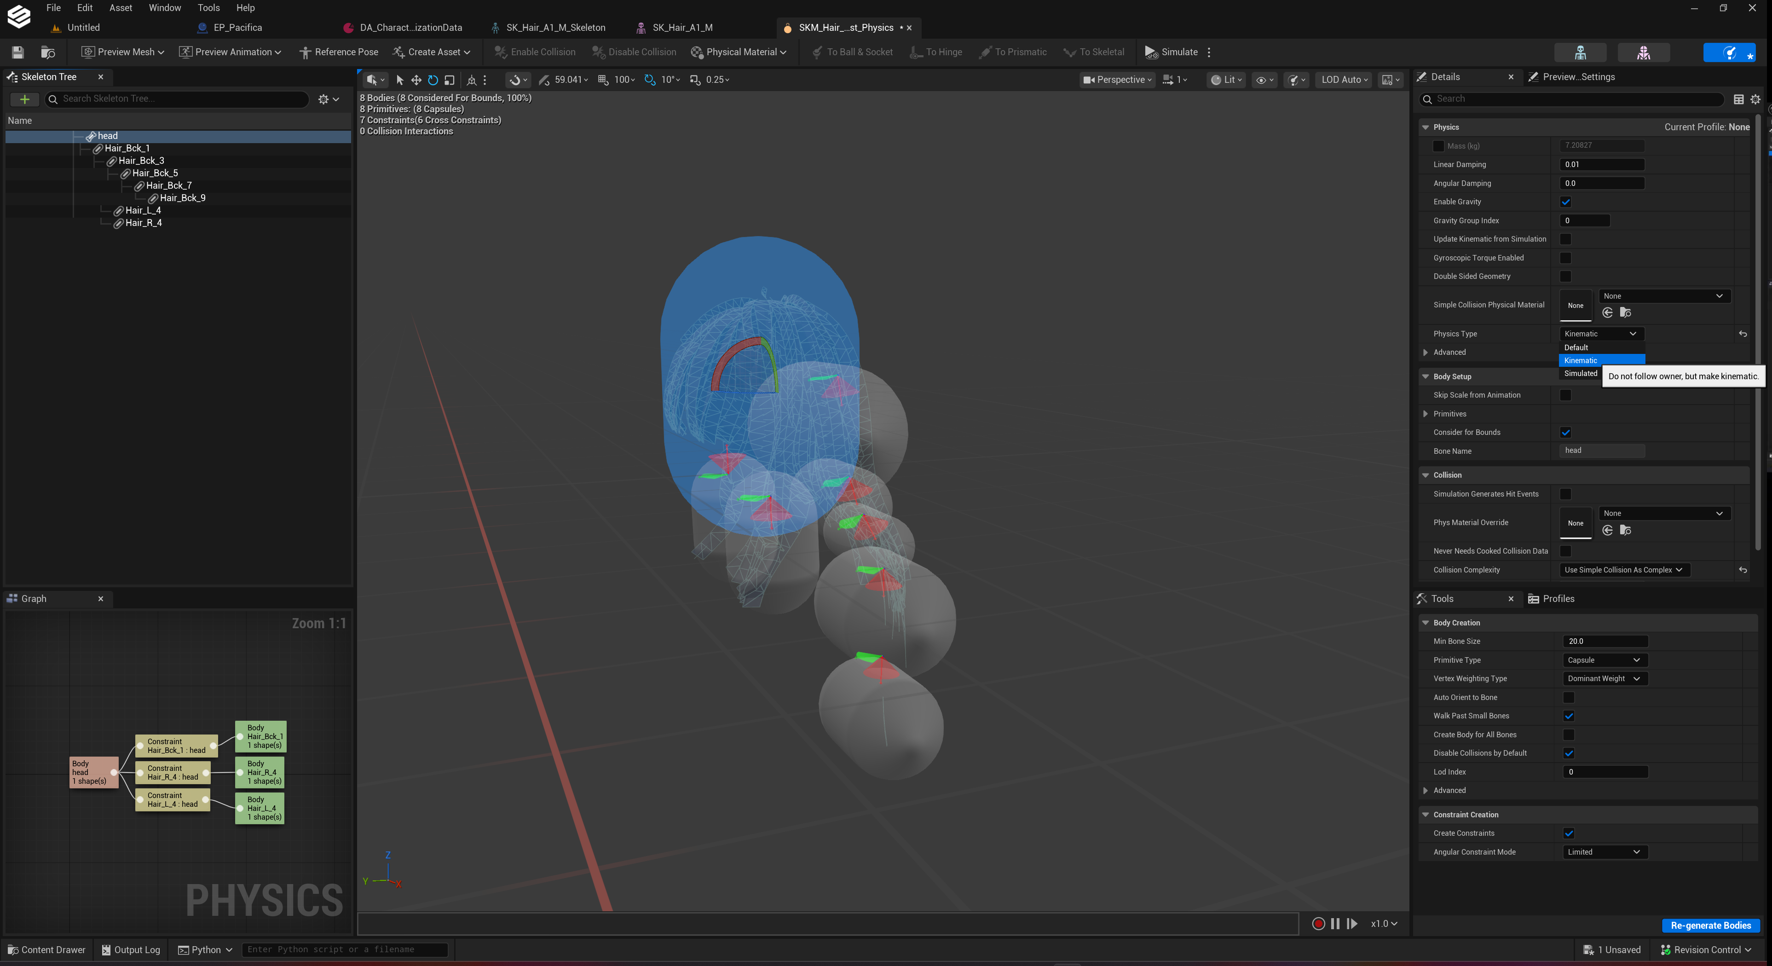
Task: Open the Asset menu
Action: 121,8
